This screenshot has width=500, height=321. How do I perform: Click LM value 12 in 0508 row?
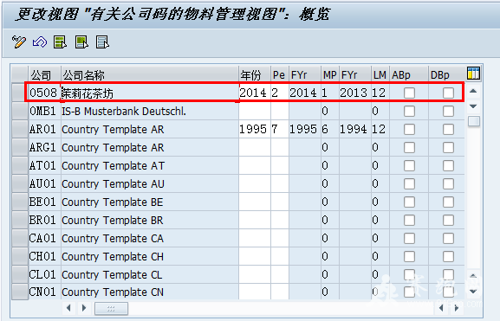(380, 93)
